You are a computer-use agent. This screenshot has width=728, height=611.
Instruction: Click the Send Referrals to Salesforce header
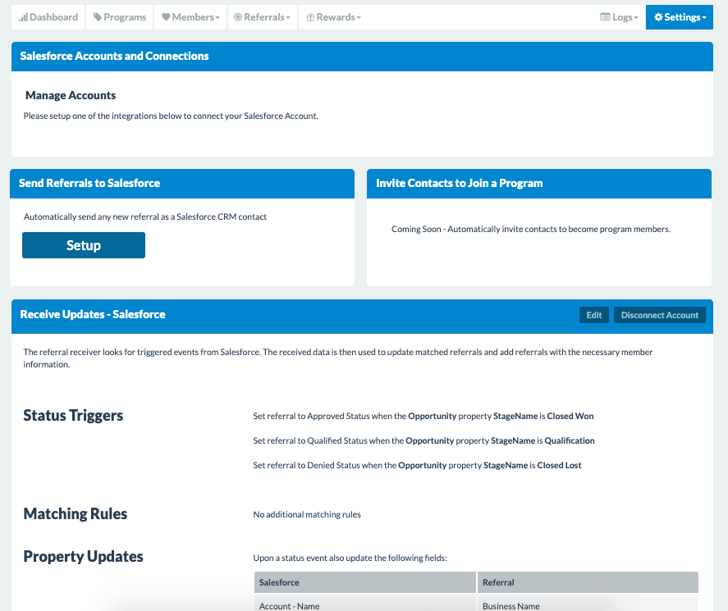tap(89, 183)
